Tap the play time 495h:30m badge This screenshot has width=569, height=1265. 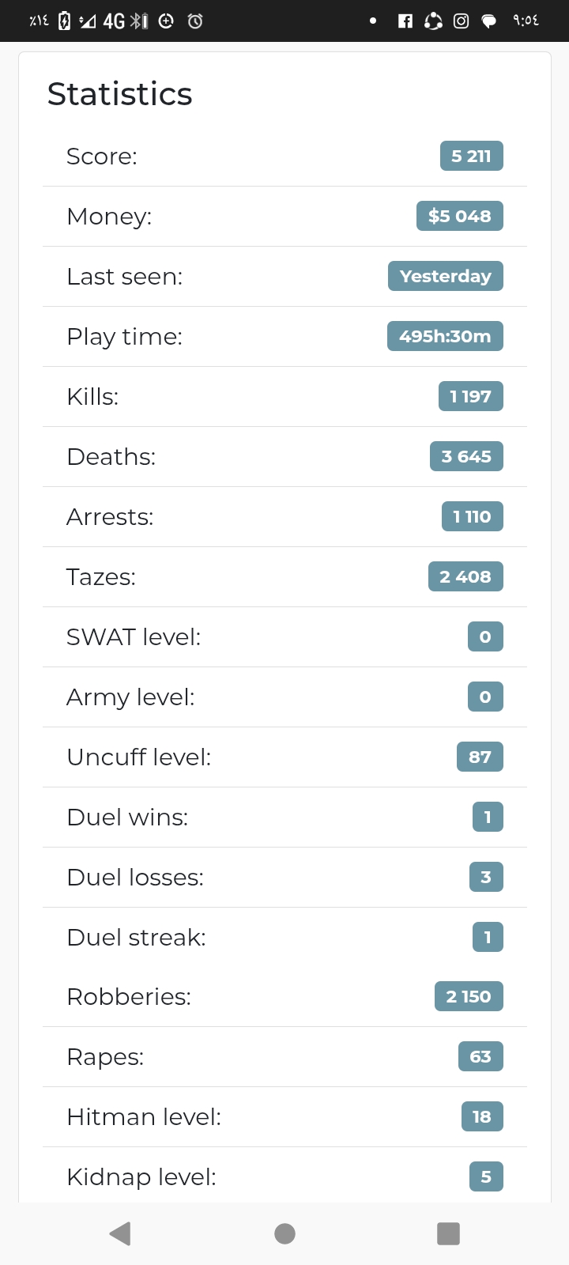pyautogui.click(x=445, y=336)
